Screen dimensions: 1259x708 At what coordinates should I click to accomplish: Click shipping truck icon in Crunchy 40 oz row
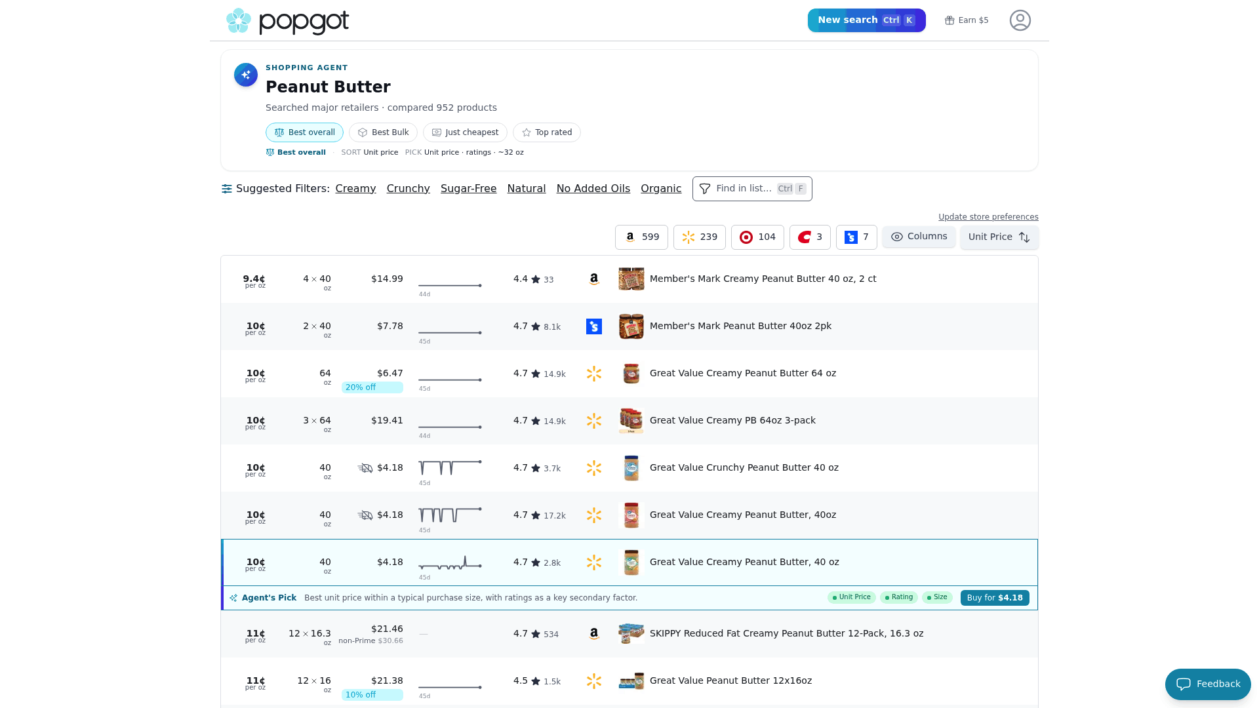[365, 468]
